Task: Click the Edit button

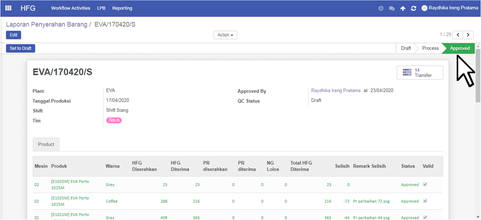Action: click(x=13, y=35)
